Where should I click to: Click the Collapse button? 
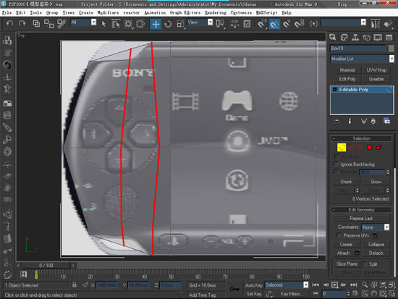(376, 245)
